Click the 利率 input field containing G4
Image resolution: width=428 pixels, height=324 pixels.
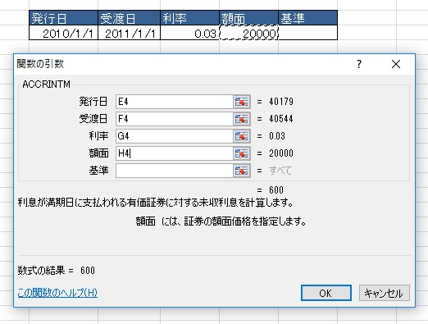point(175,136)
